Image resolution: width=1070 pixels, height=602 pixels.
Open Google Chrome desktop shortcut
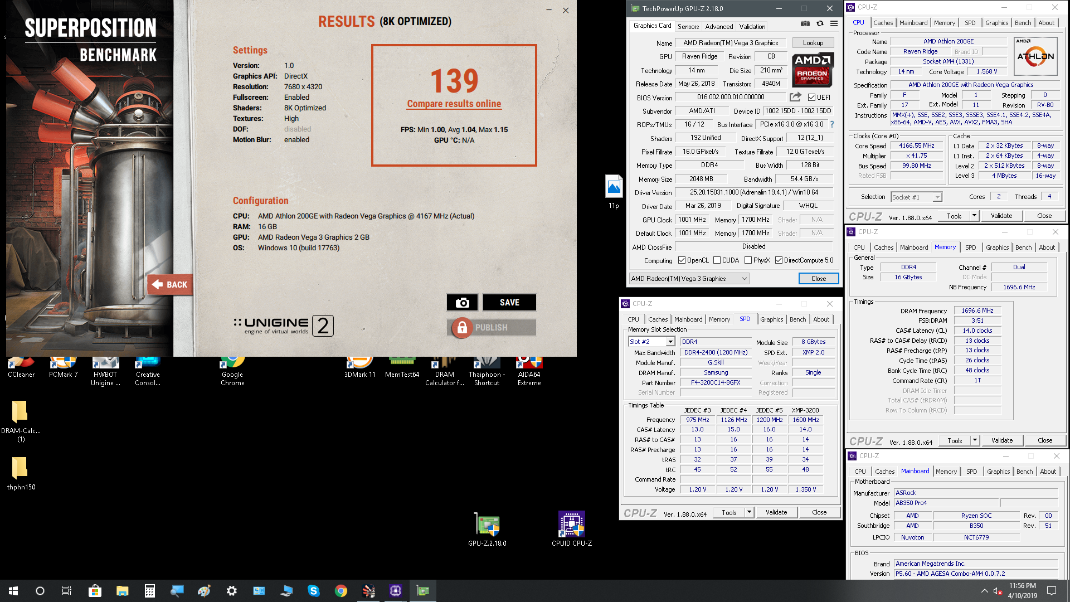232,371
